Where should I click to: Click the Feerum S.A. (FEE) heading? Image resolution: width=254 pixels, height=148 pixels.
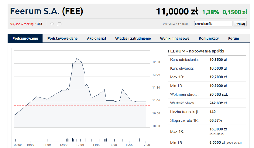pyautogui.click(x=47, y=11)
